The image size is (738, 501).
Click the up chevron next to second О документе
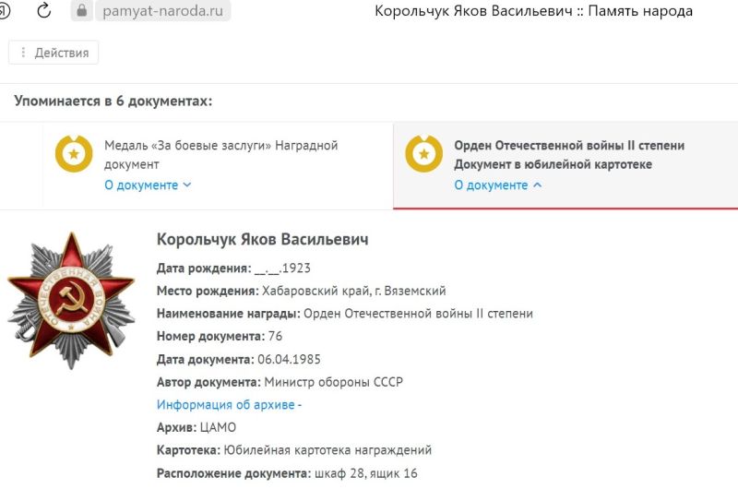click(537, 185)
